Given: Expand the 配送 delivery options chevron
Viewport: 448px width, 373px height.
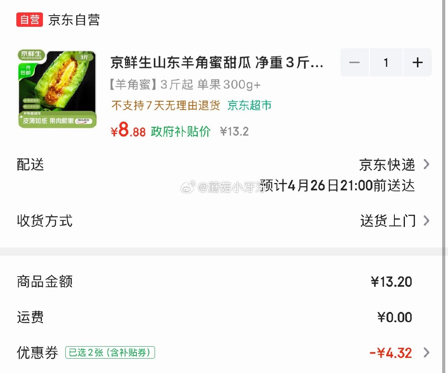Looking at the screenshot, I should 427,165.
